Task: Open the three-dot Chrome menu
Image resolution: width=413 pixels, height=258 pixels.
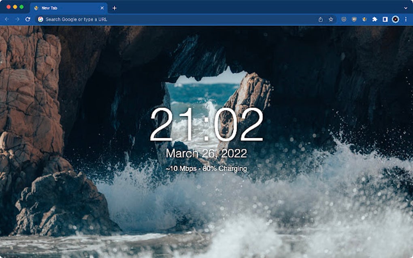Action: click(x=405, y=19)
